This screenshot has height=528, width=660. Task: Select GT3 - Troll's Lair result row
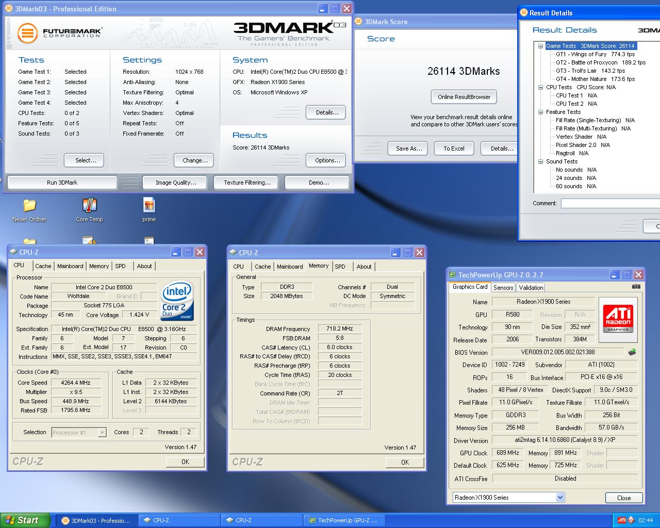click(x=590, y=71)
